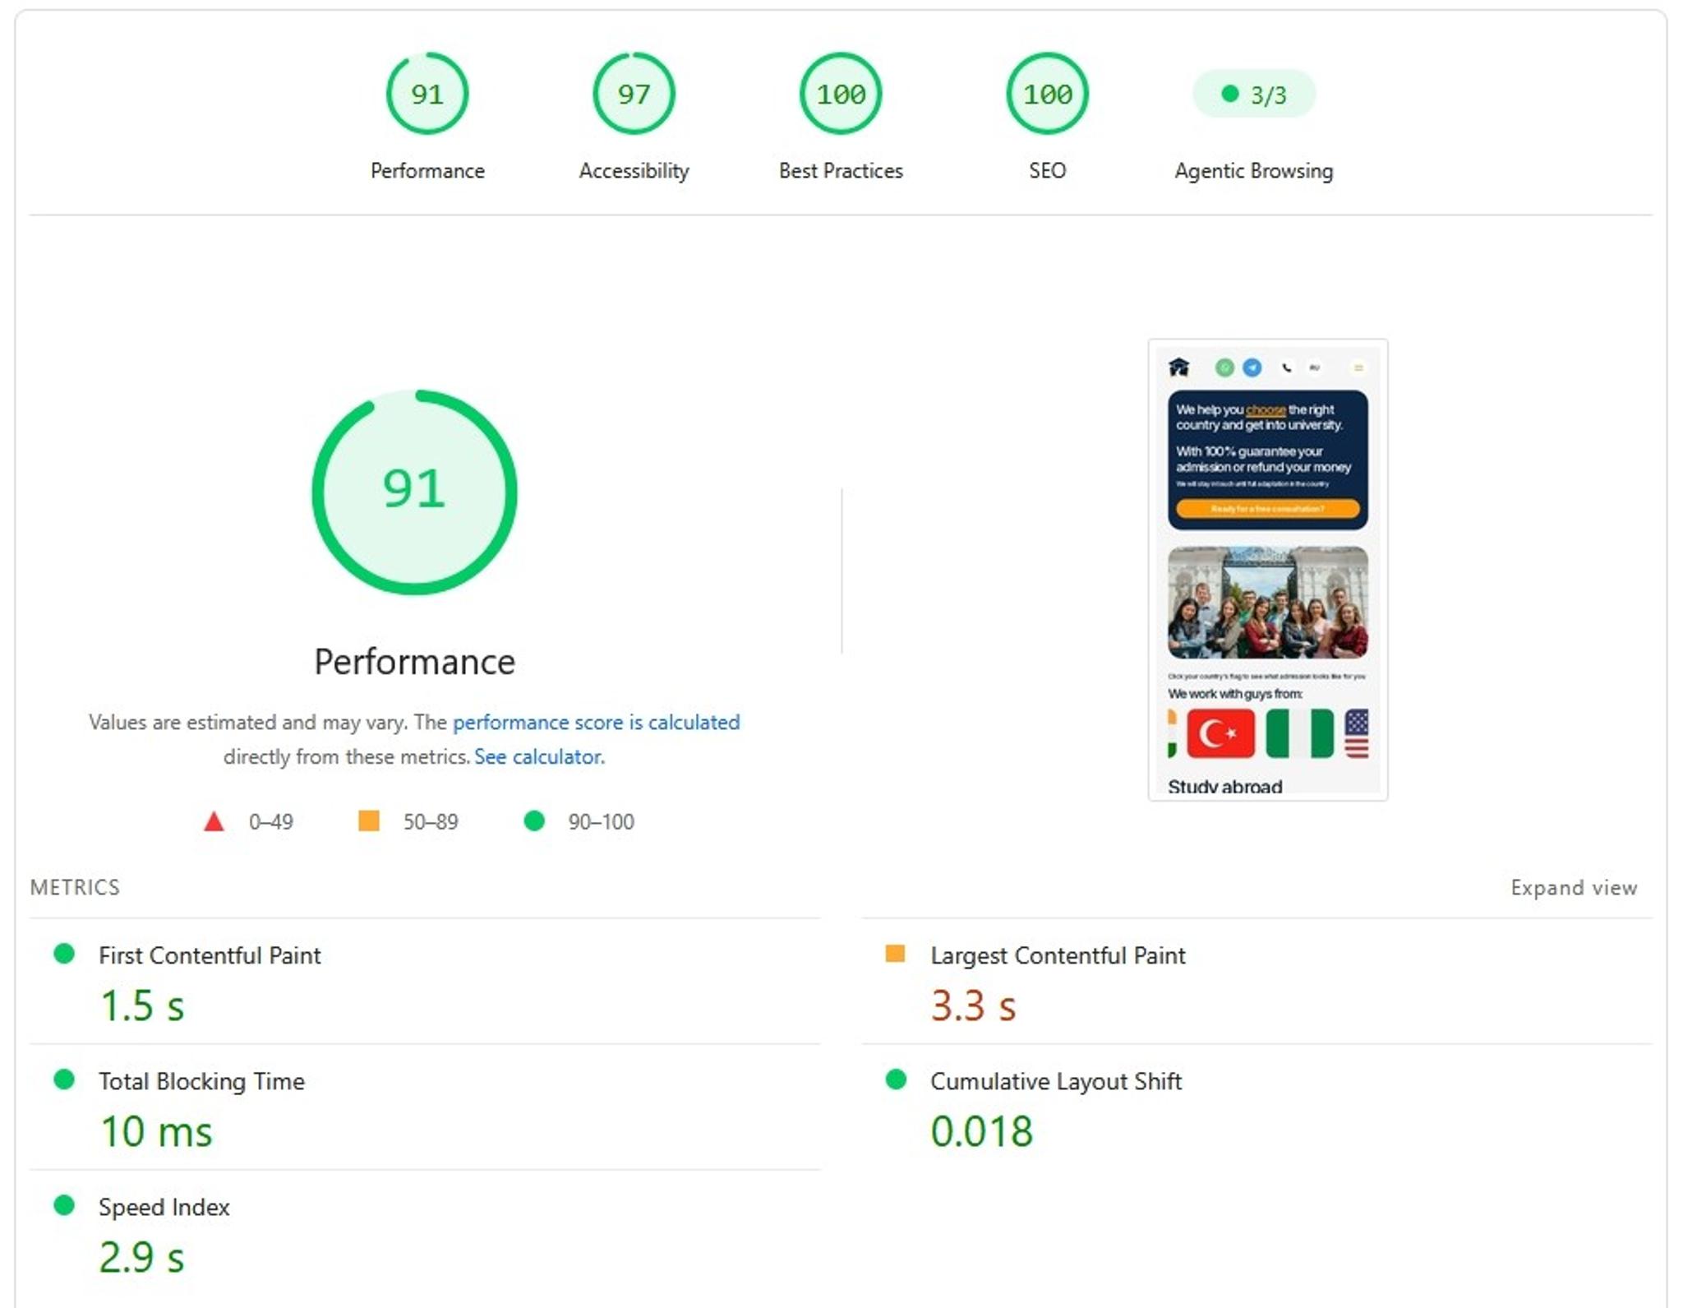This screenshot has height=1308, width=1683.
Task: Click the large 91 Performance gauge
Action: [x=414, y=492]
